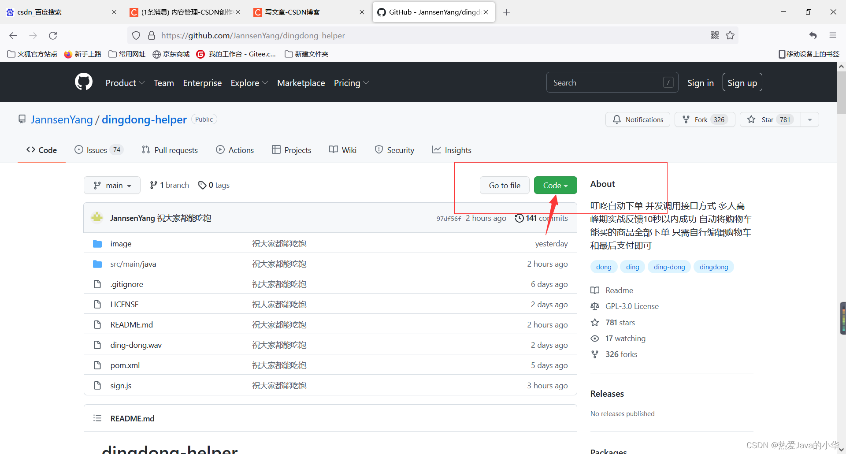Image resolution: width=846 pixels, height=454 pixels.
Task: Open the ding-dong.wav file
Action: tap(136, 345)
